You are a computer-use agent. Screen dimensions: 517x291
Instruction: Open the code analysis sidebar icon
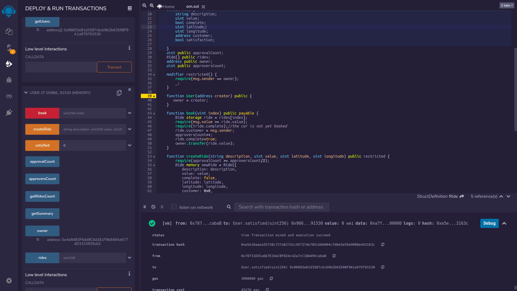[x=9, y=96]
